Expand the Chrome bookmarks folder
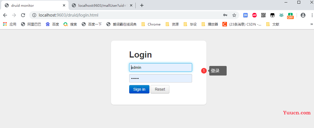The height and width of the screenshot is (128, 314). [151, 24]
